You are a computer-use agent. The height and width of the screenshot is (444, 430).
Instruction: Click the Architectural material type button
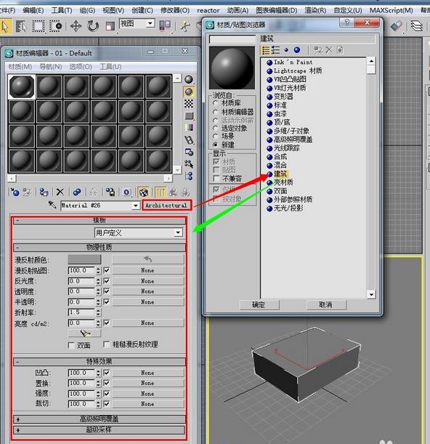[x=166, y=206]
